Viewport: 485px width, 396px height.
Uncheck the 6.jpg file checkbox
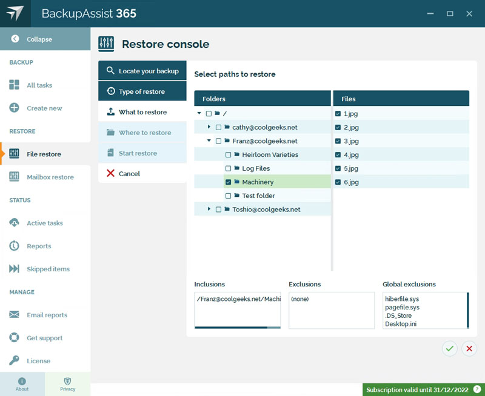(338, 182)
